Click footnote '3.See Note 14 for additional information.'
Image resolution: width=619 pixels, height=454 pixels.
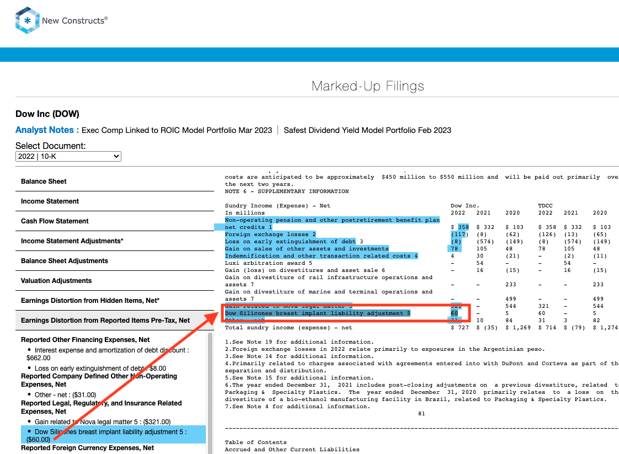[x=298, y=356]
